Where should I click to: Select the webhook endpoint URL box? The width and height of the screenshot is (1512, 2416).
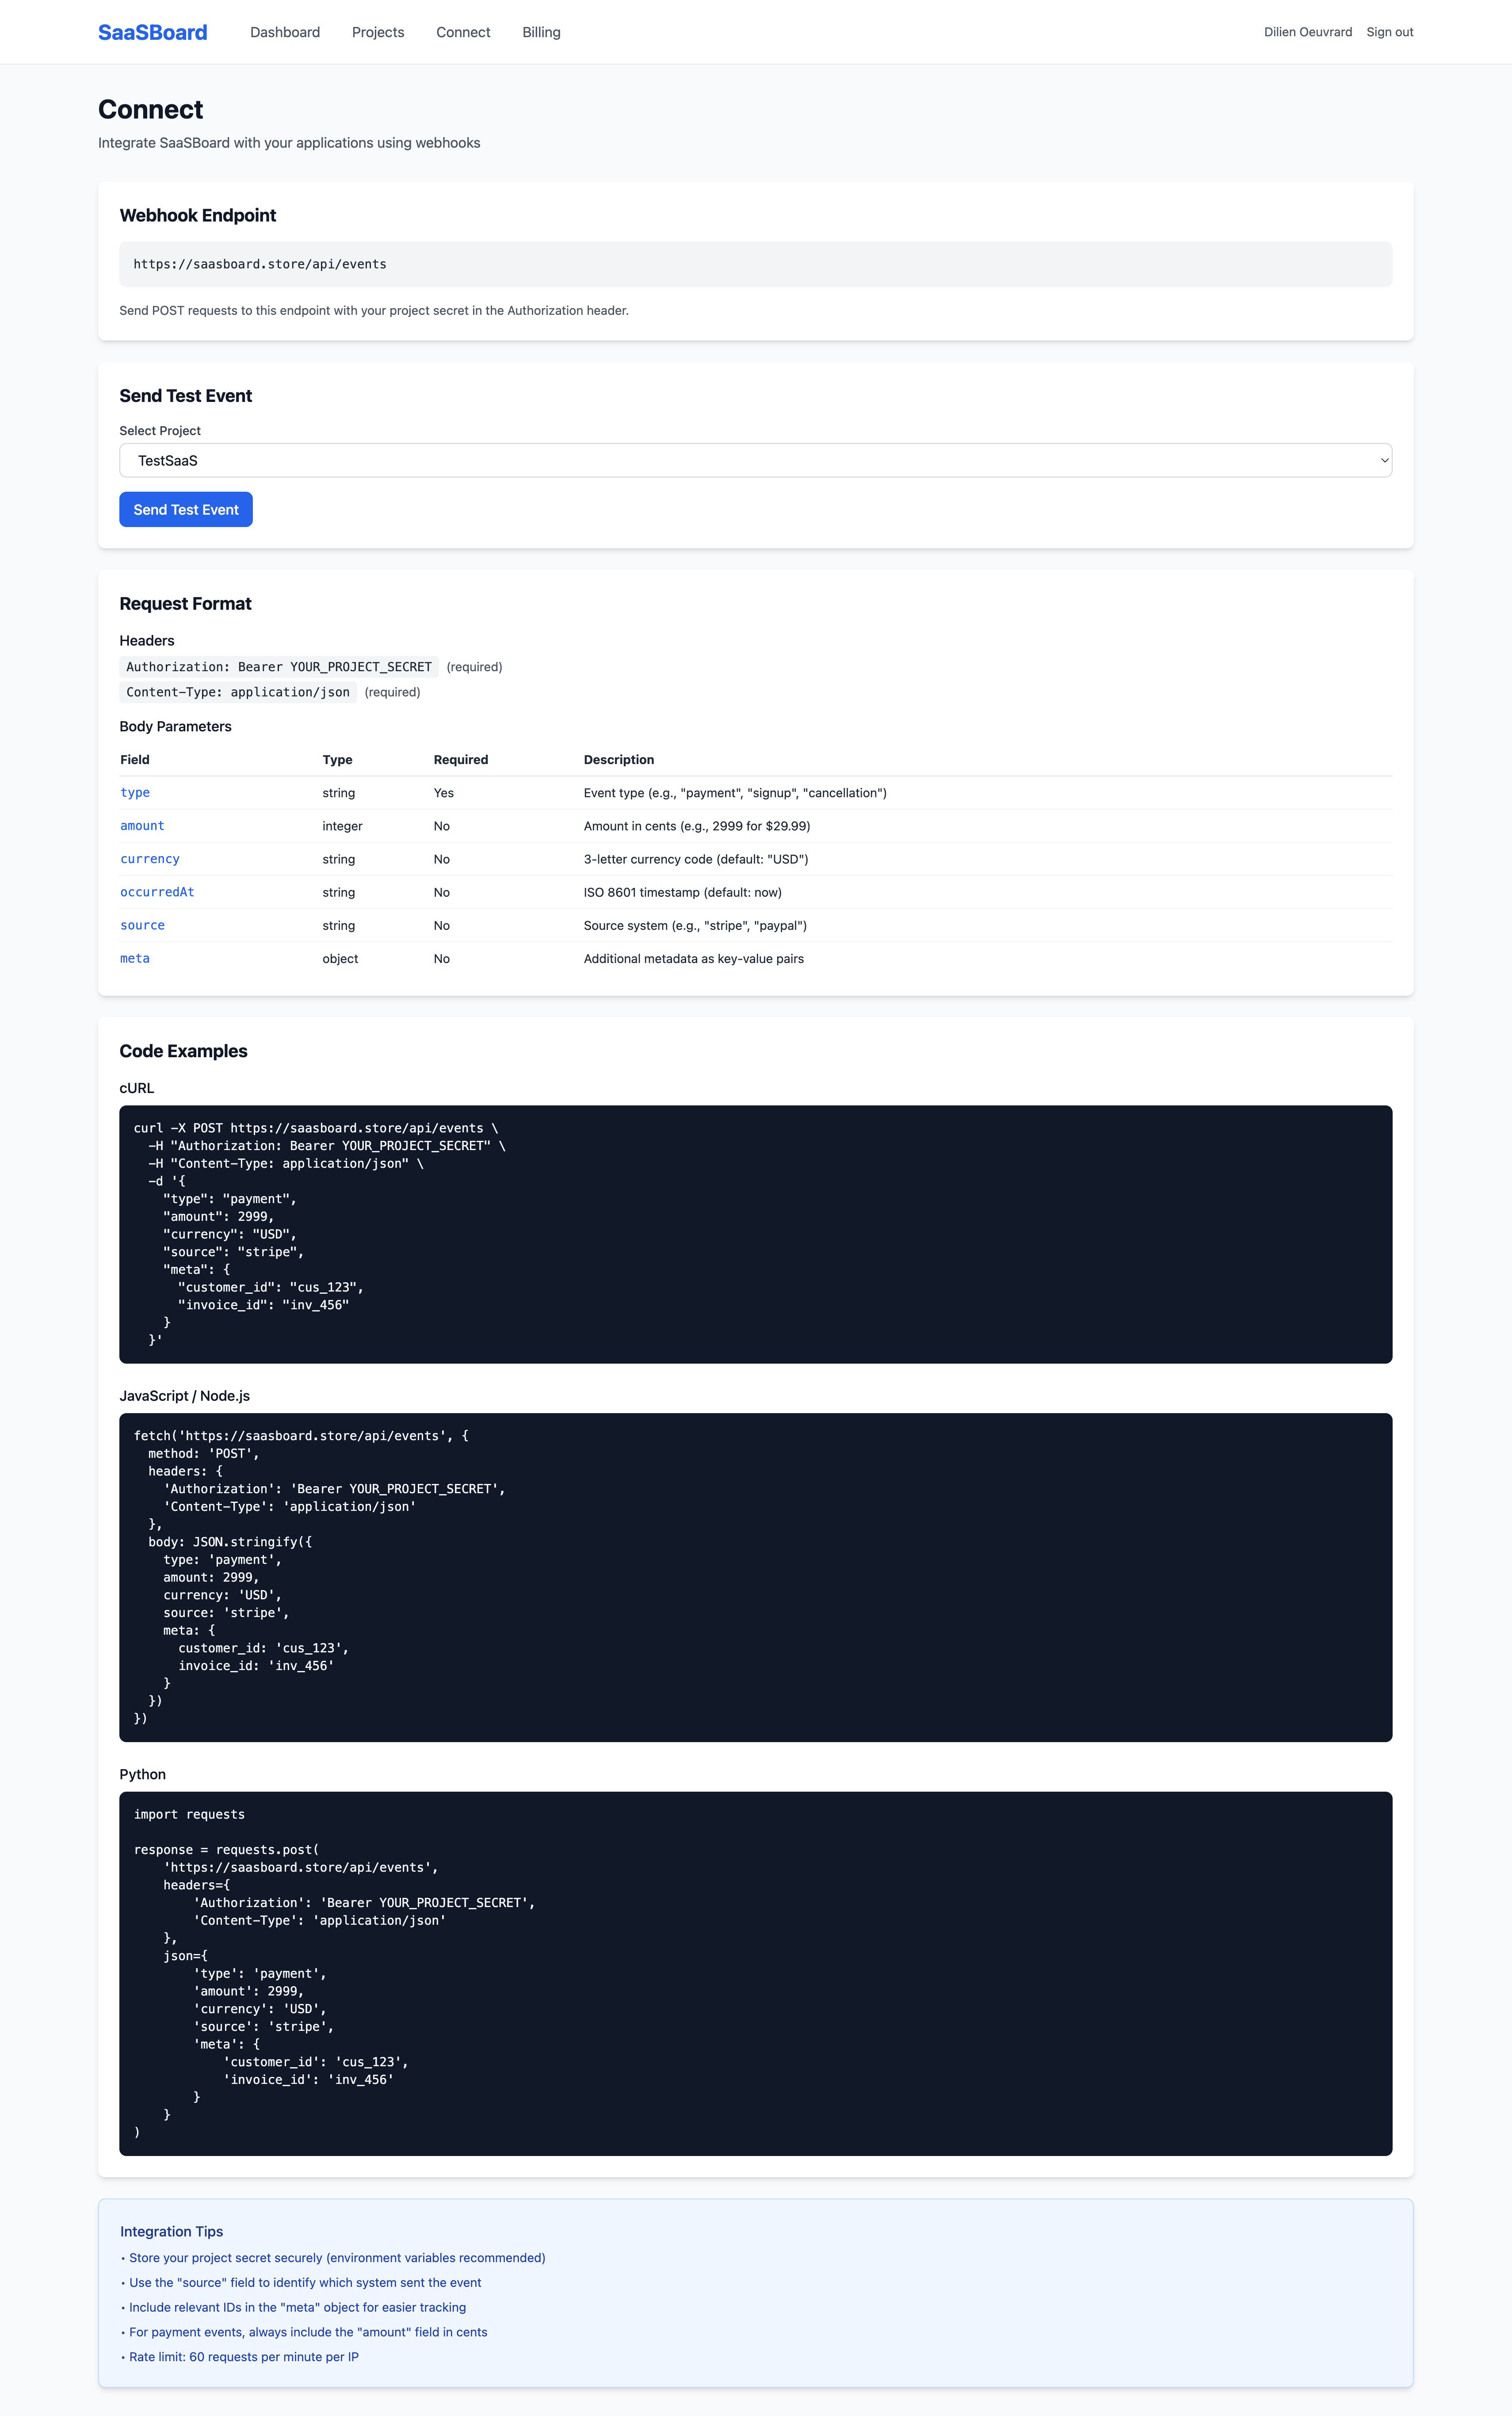[755, 264]
